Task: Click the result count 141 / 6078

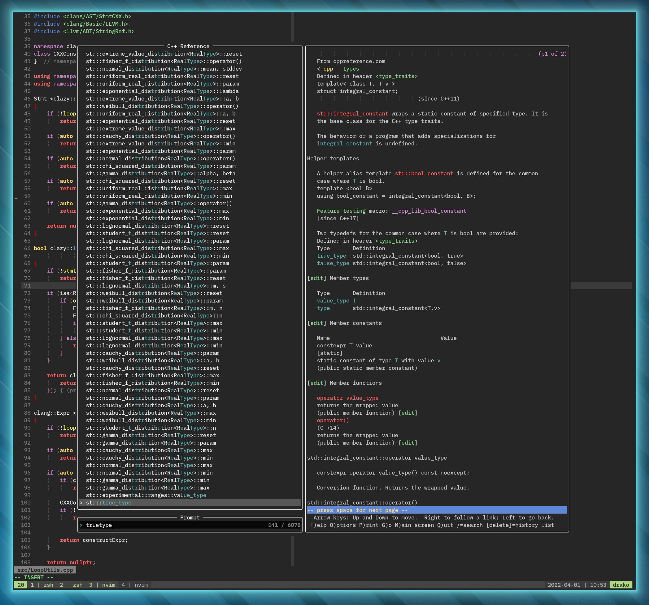Action: [284, 525]
